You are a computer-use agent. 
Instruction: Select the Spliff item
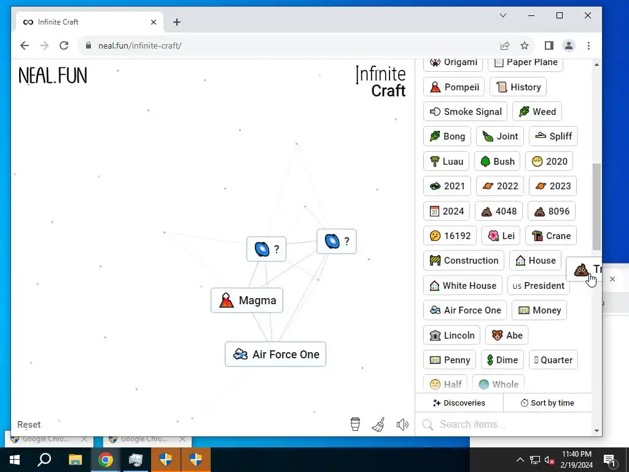click(553, 136)
